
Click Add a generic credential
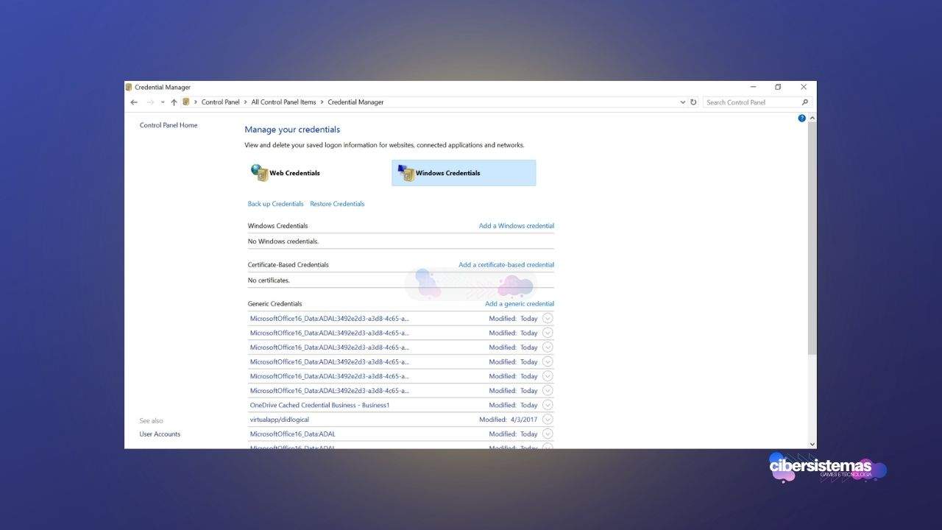pos(520,304)
